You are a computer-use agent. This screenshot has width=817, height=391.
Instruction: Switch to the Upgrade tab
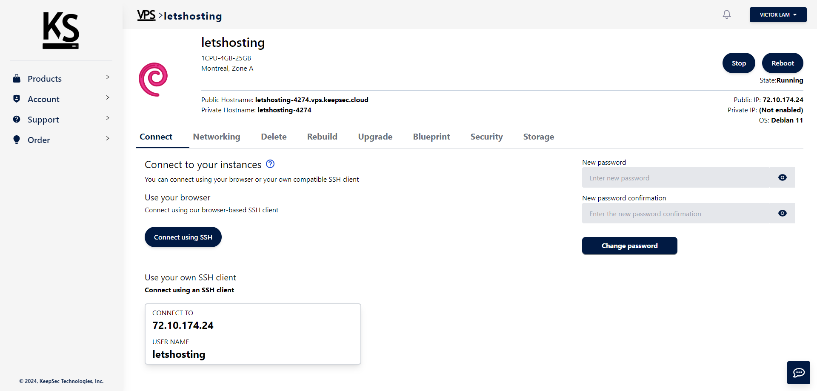(x=375, y=137)
